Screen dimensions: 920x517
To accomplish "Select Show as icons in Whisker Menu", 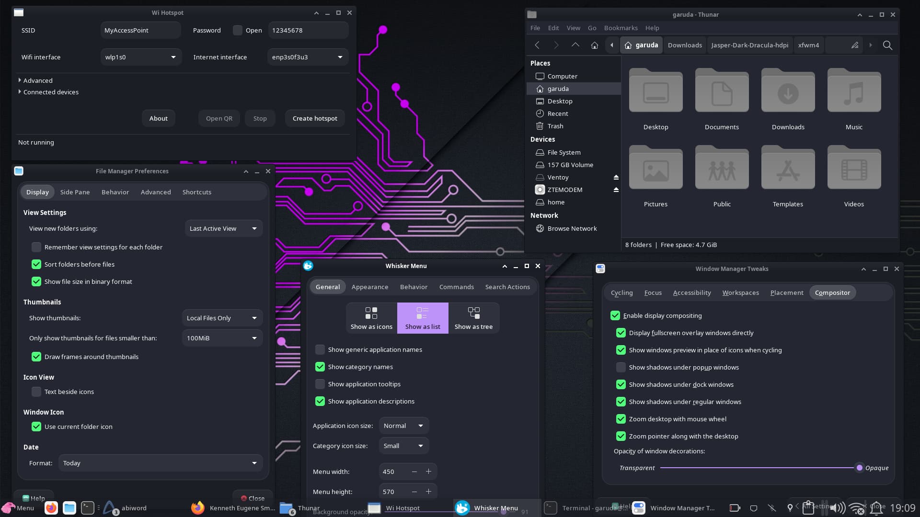I will tap(371, 318).
